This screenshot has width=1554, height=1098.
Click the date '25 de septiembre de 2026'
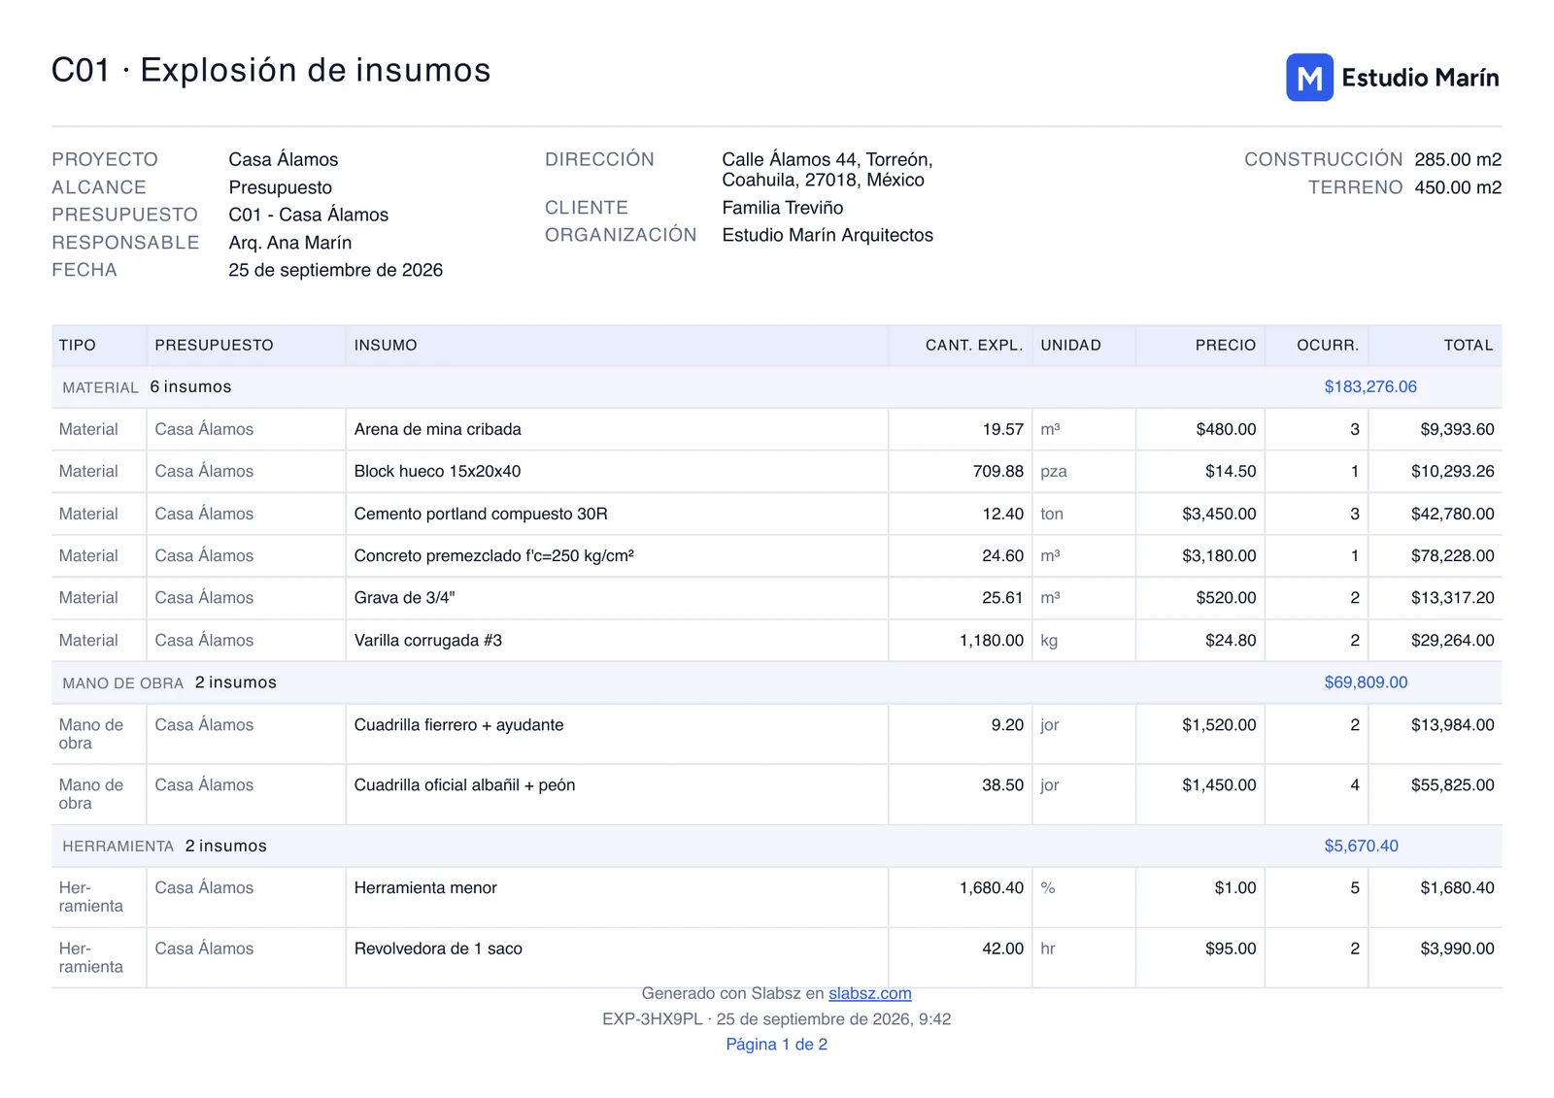[x=335, y=270]
